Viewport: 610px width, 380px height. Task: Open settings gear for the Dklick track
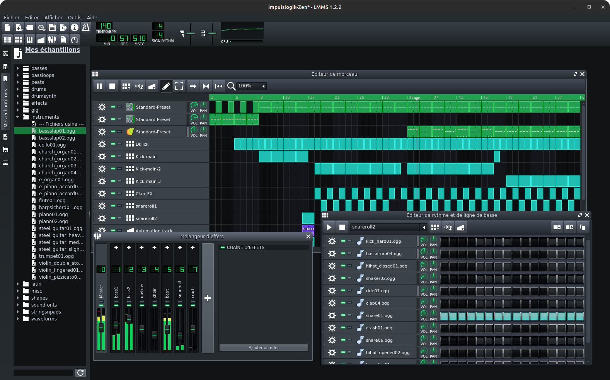click(x=102, y=144)
